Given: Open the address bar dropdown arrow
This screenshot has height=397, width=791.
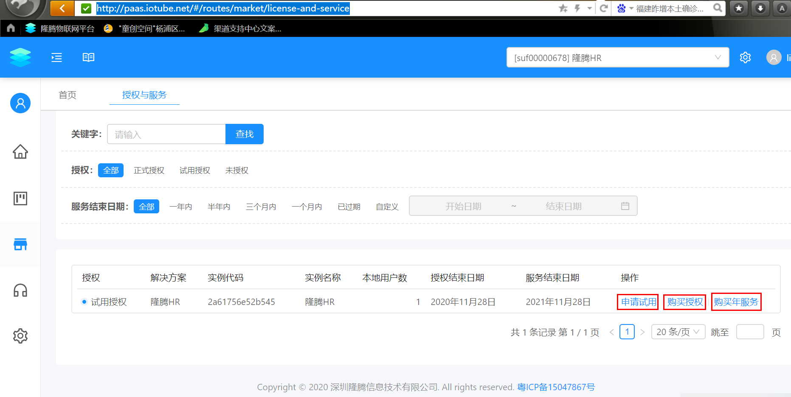Looking at the screenshot, I should (x=589, y=8).
